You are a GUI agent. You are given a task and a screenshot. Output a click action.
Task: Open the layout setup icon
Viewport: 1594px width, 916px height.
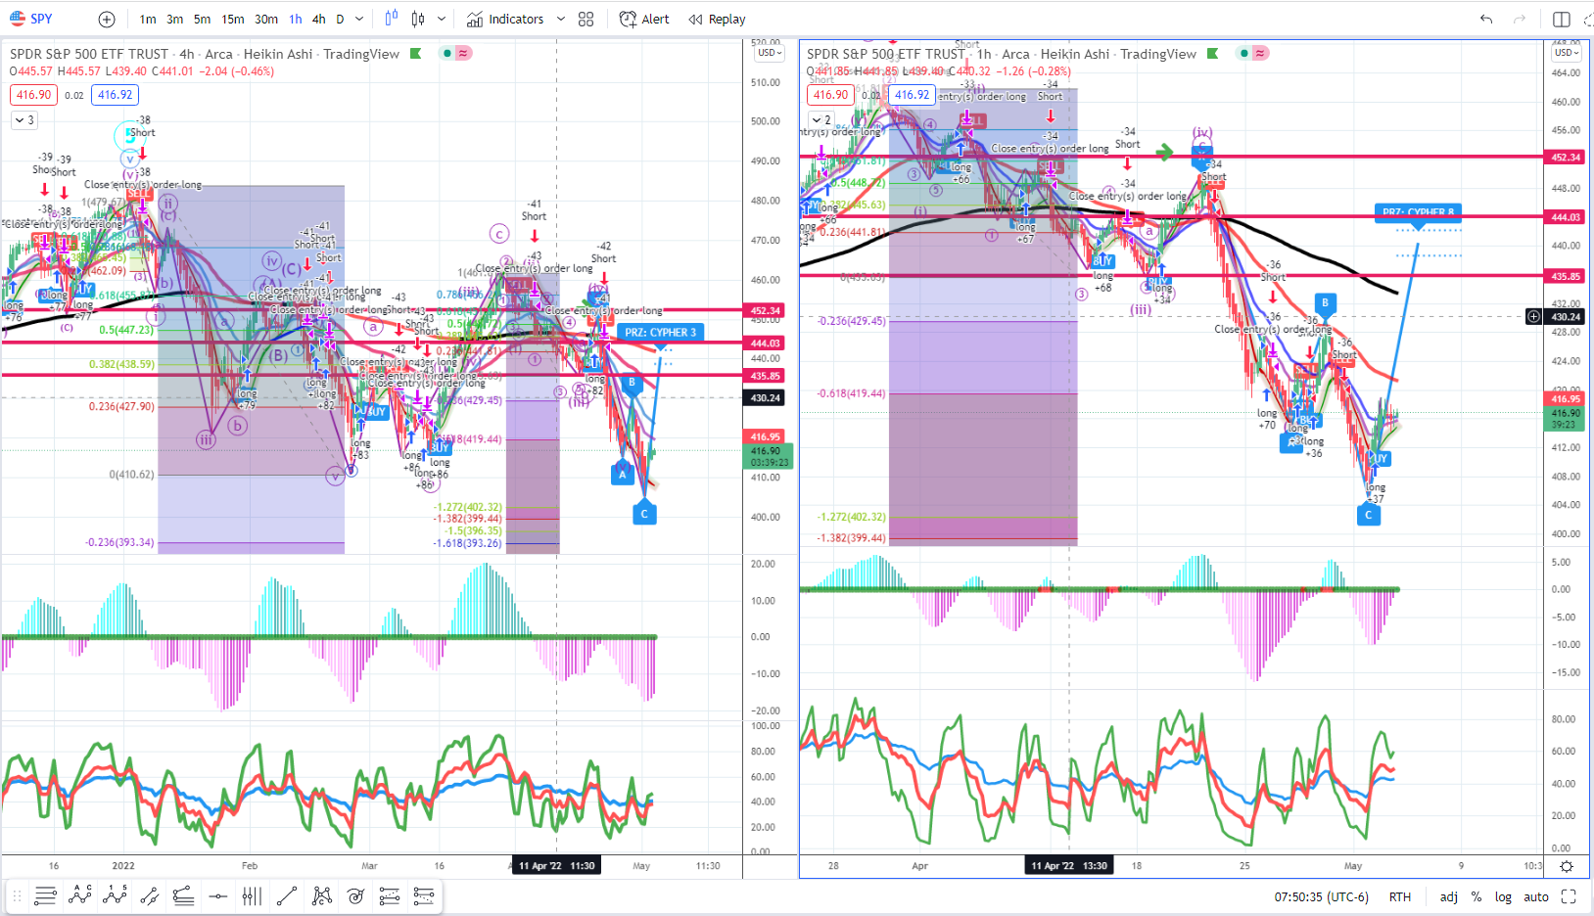(x=1562, y=19)
